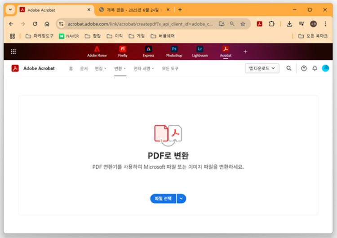Click the Adobe Acrobat logo in the header
This screenshot has height=238, width=337.
15,68
